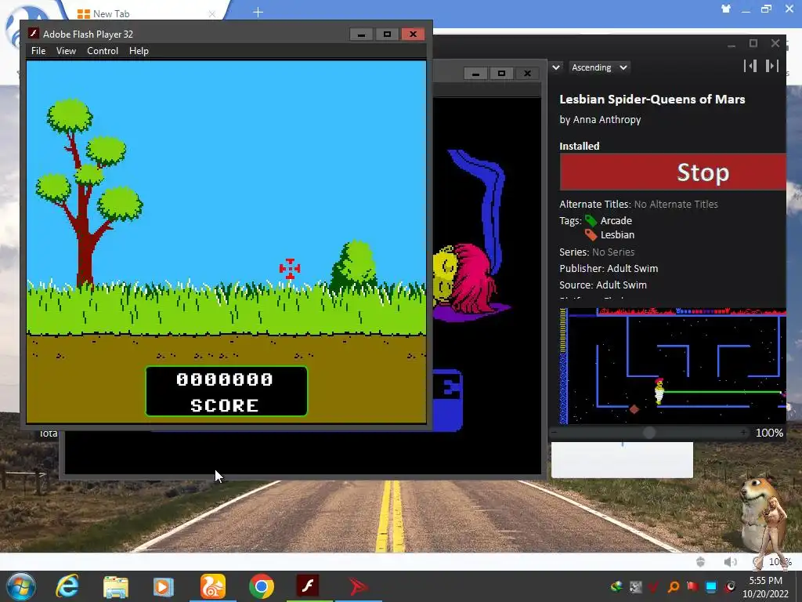Open the File menu in Flash Player
The width and height of the screenshot is (802, 602).
(38, 51)
